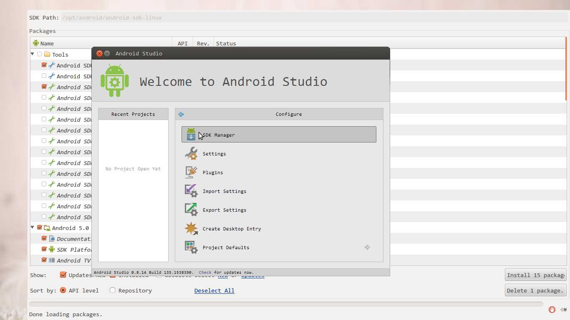Collapse the Tools tree node
570x320 pixels.
[33, 54]
